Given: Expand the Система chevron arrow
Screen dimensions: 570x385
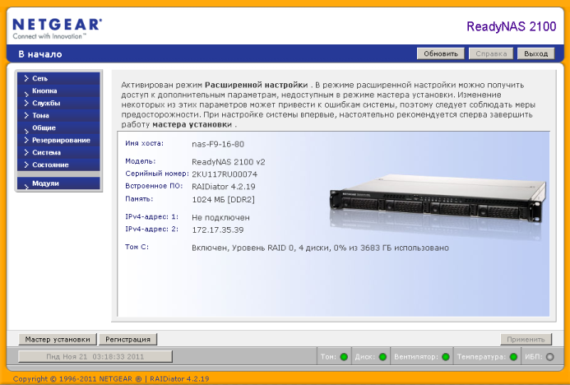Looking at the screenshot, I should point(26,152).
